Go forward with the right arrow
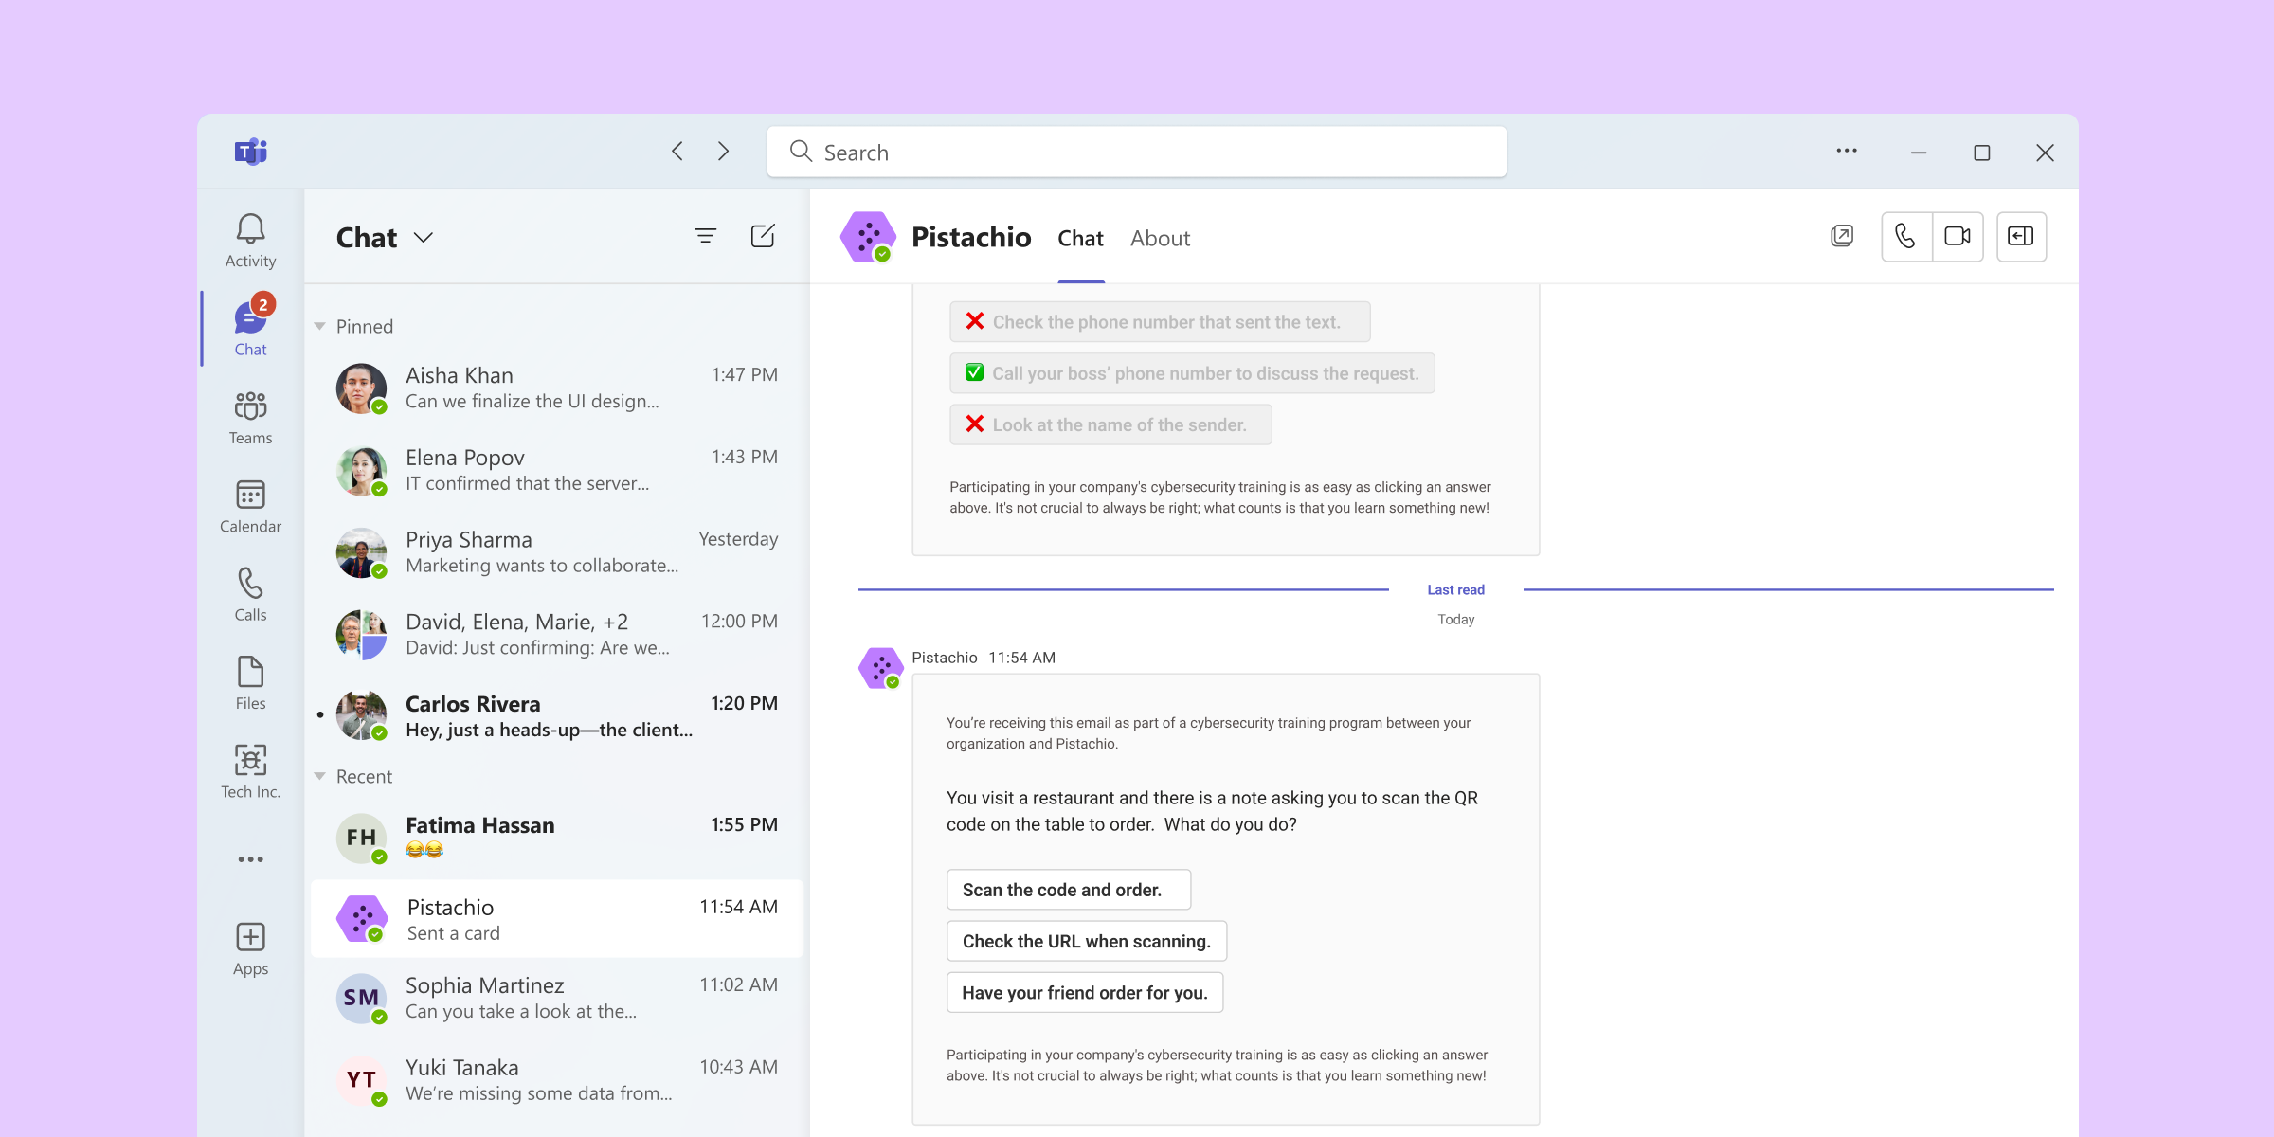The height and width of the screenshot is (1137, 2274). click(x=723, y=152)
